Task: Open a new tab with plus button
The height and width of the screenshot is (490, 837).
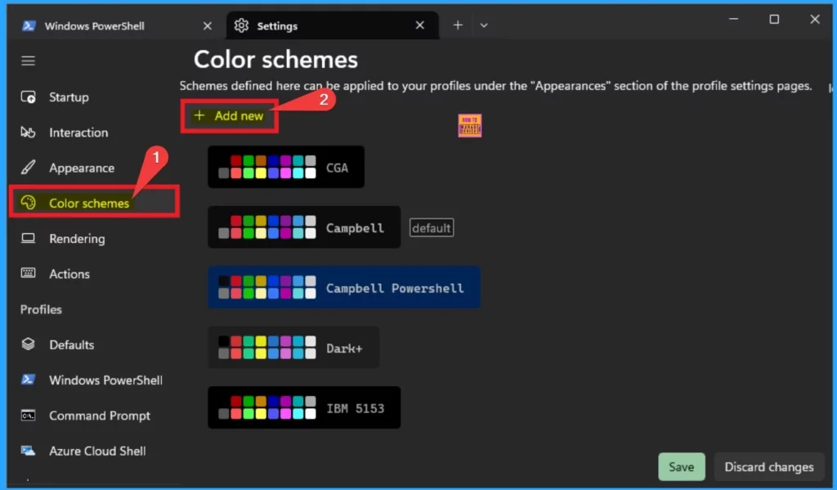Action: [x=458, y=25]
